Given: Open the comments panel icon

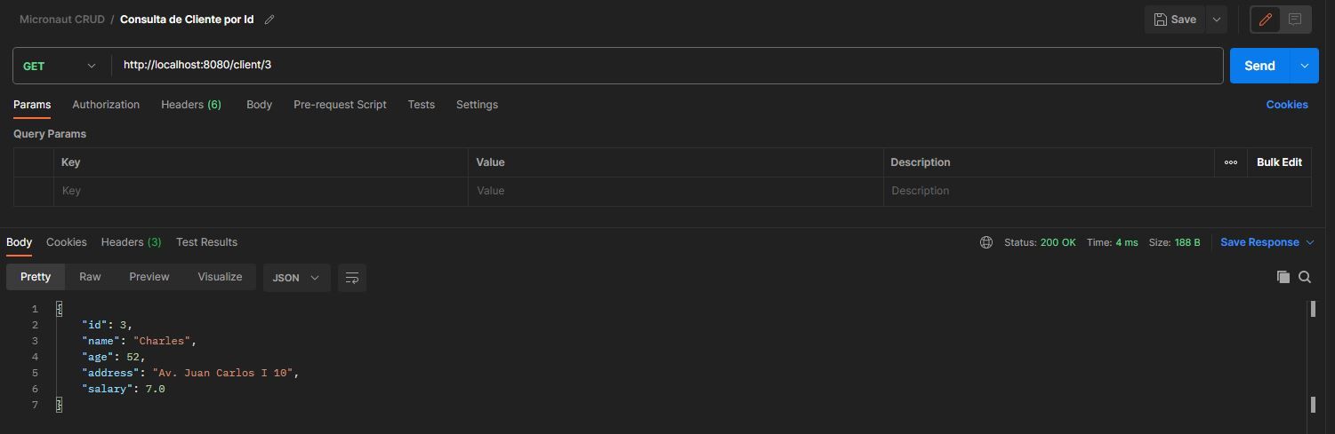Looking at the screenshot, I should tap(1295, 20).
